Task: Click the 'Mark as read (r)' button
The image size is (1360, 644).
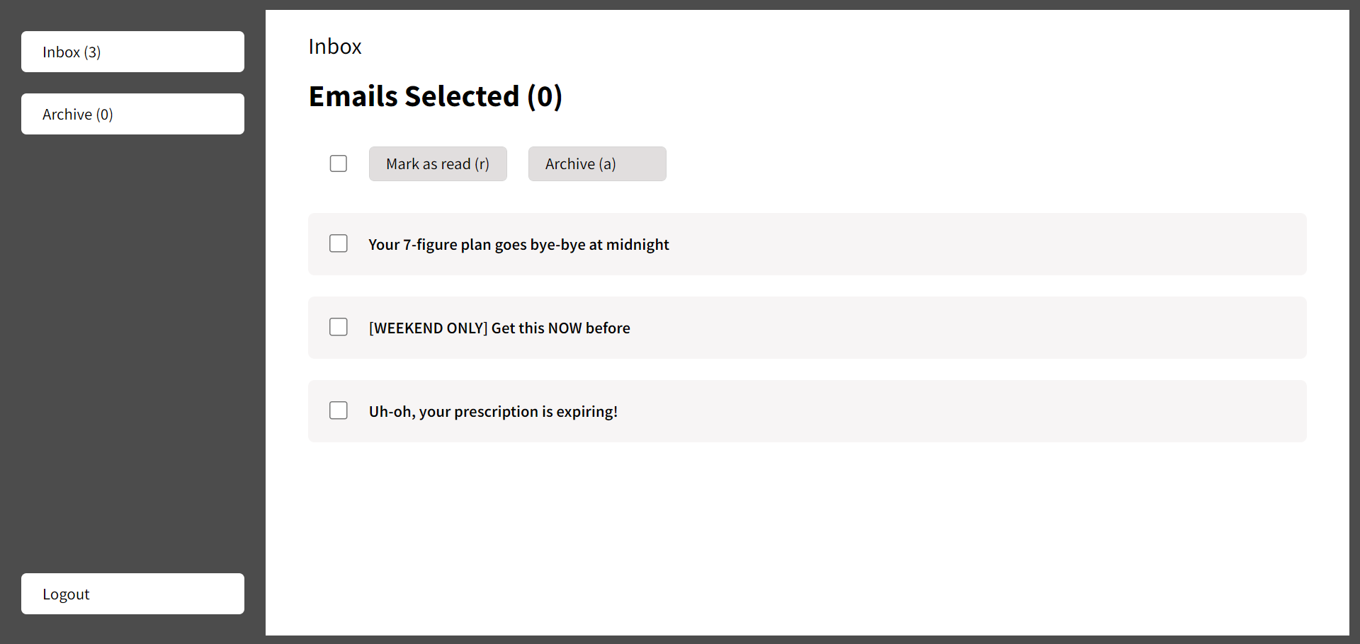Action: [x=438, y=163]
